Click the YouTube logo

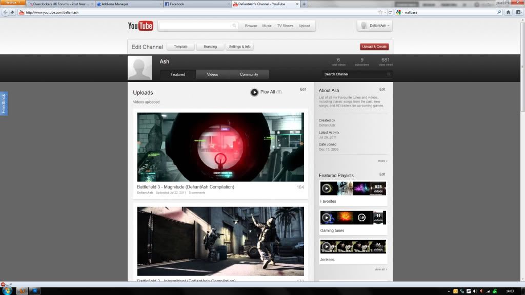point(140,26)
